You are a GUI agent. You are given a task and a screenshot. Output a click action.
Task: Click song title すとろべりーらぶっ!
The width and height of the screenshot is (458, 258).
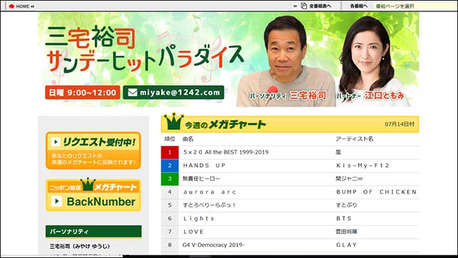[x=209, y=205]
